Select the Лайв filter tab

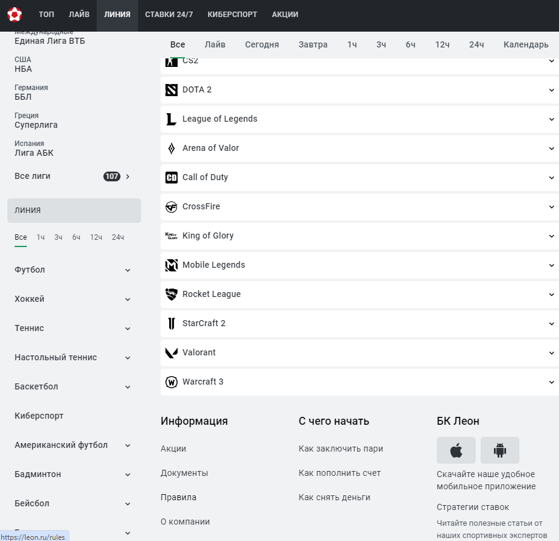[x=215, y=44]
